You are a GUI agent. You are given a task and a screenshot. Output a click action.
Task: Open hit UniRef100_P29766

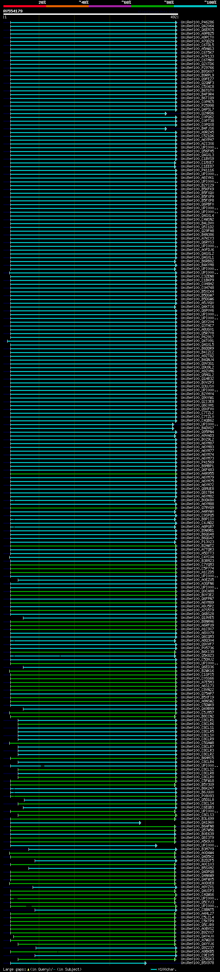coord(197,68)
